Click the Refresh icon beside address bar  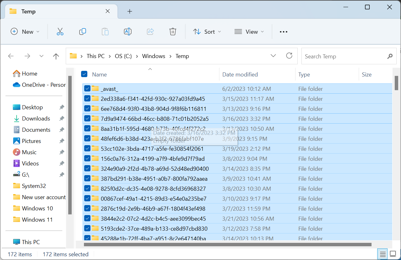pyautogui.click(x=289, y=56)
